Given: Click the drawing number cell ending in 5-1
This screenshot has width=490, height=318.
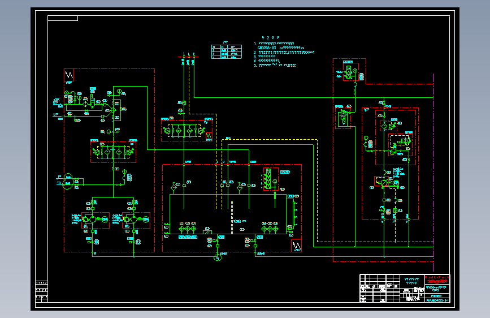Looking at the screenshot, I should pos(437,300).
